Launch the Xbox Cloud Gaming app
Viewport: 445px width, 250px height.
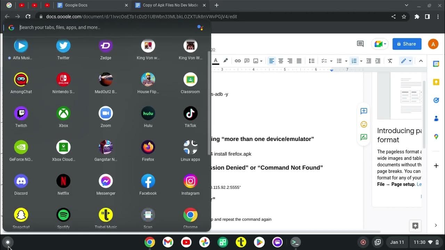tap(63, 147)
